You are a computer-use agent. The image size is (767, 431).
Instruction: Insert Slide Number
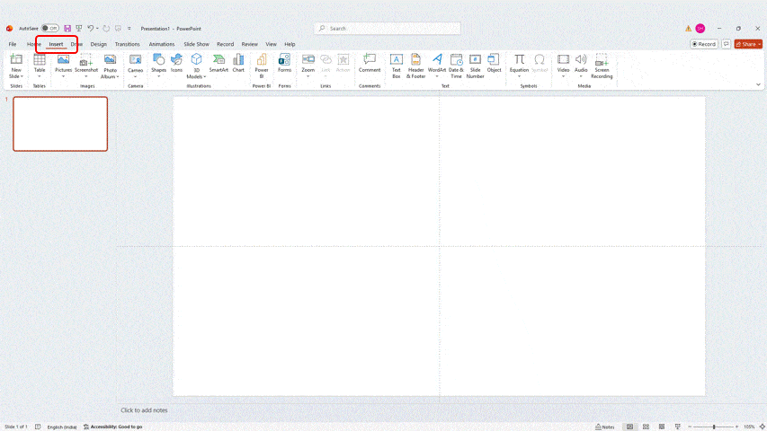pyautogui.click(x=475, y=65)
